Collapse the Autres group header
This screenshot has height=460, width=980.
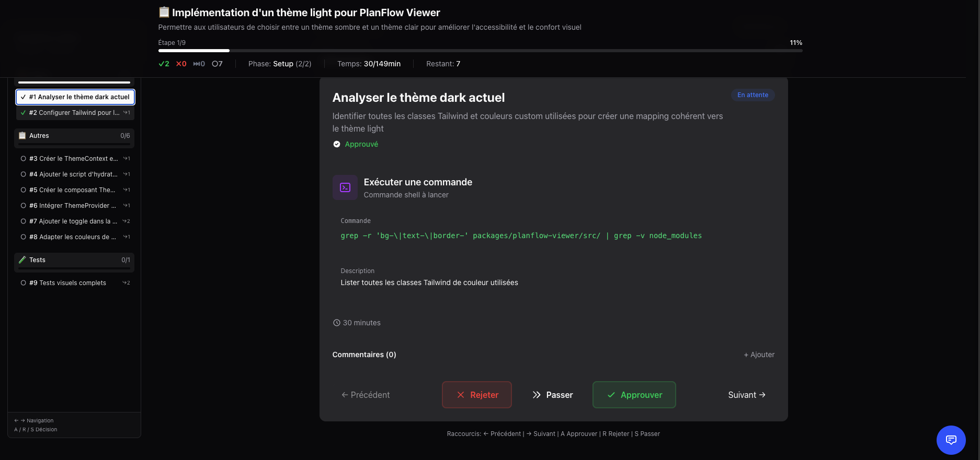click(74, 138)
